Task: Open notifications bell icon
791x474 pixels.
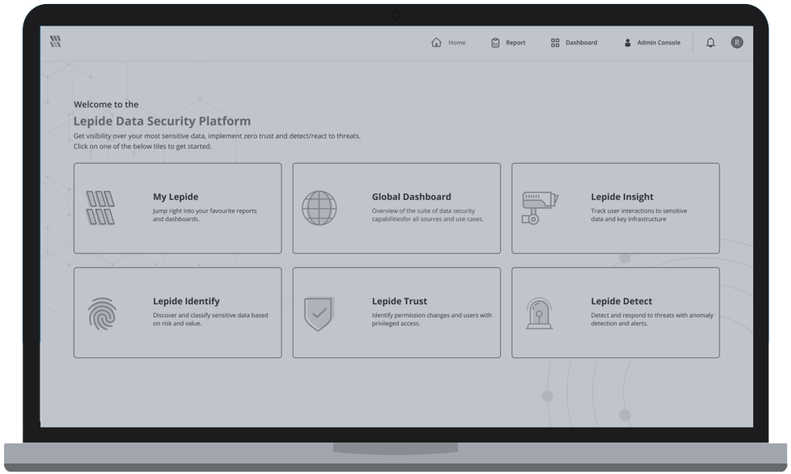Action: coord(711,43)
